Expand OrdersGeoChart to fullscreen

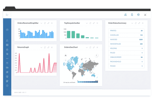94,47
